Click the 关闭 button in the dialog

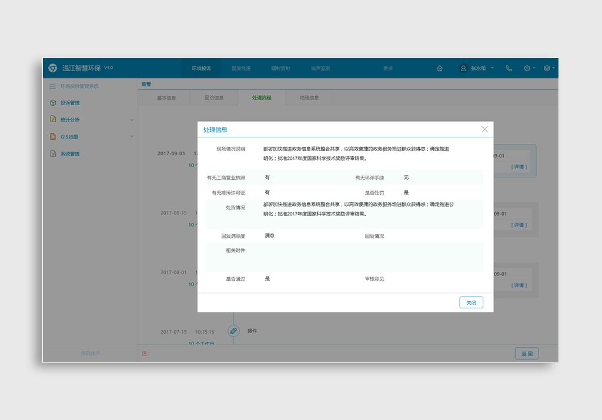click(x=471, y=303)
